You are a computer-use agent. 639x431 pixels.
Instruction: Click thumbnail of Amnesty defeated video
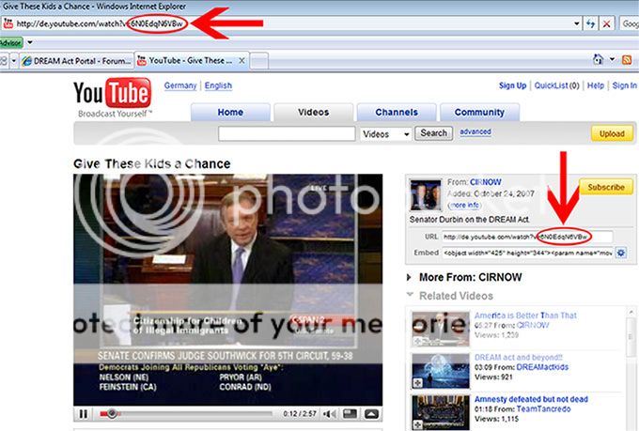click(441, 412)
